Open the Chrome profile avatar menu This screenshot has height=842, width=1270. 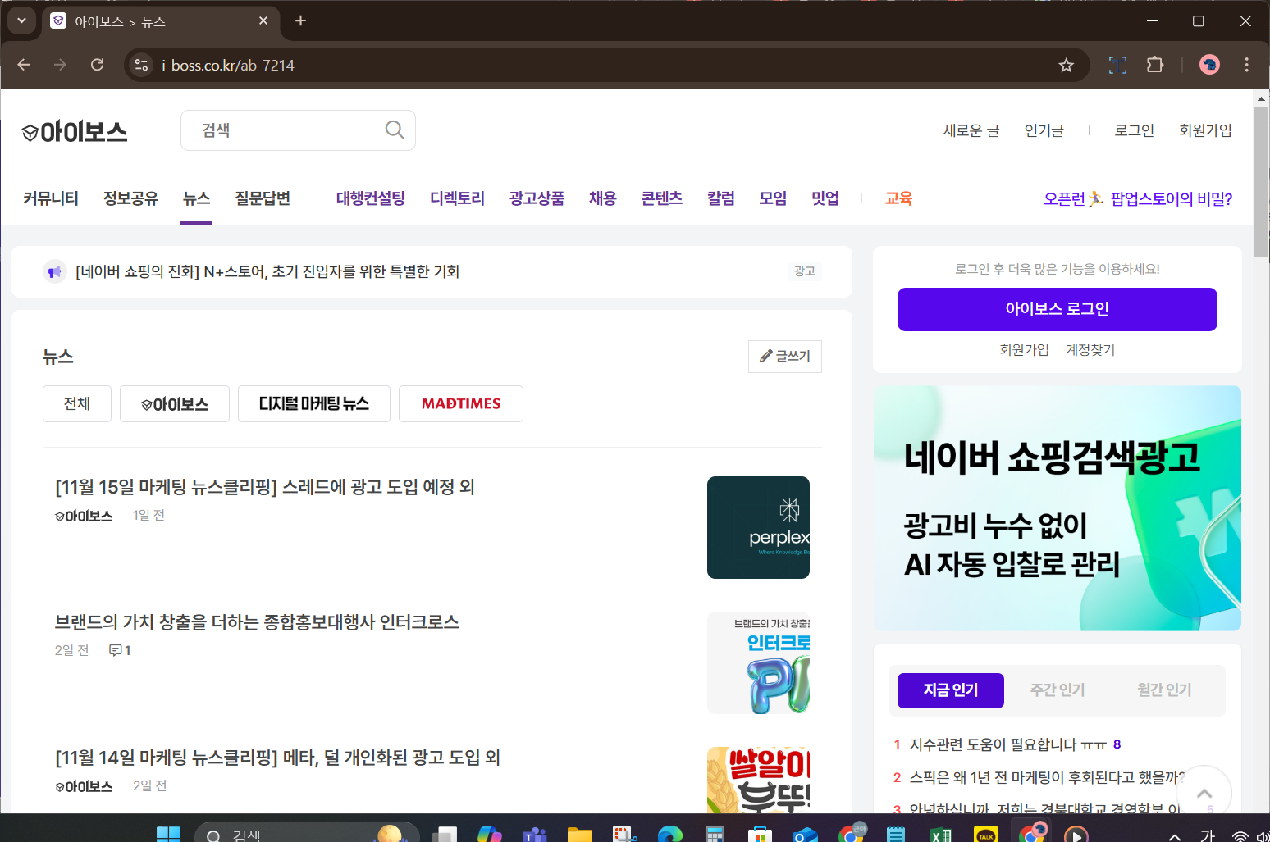pyautogui.click(x=1209, y=65)
